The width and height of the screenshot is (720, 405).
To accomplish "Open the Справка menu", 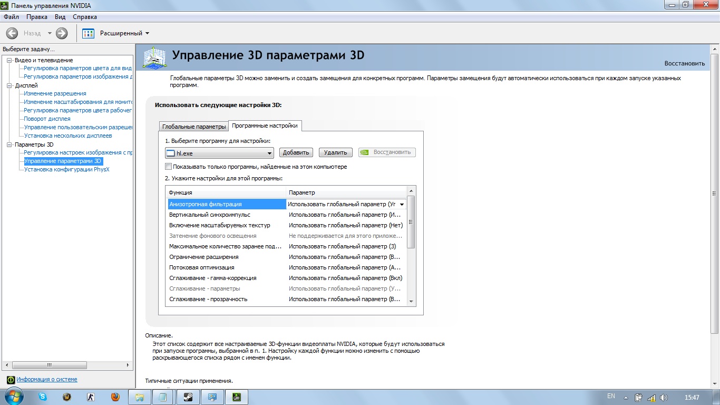I will tap(85, 17).
